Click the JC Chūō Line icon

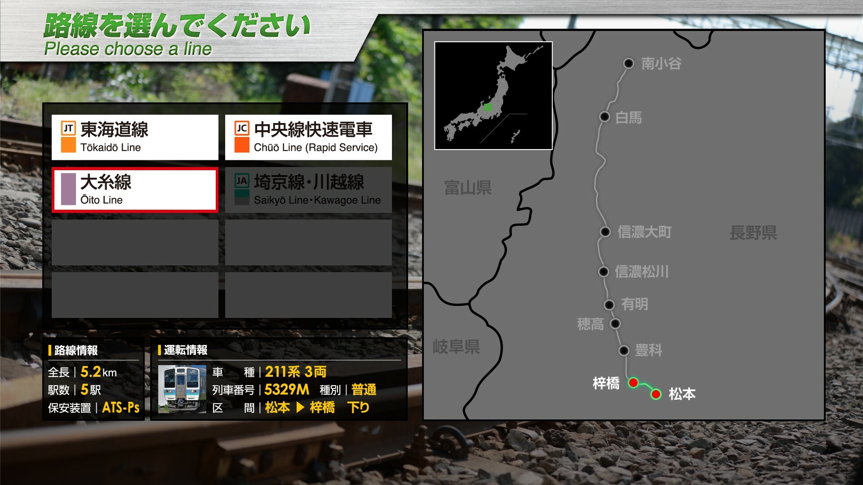tap(241, 127)
